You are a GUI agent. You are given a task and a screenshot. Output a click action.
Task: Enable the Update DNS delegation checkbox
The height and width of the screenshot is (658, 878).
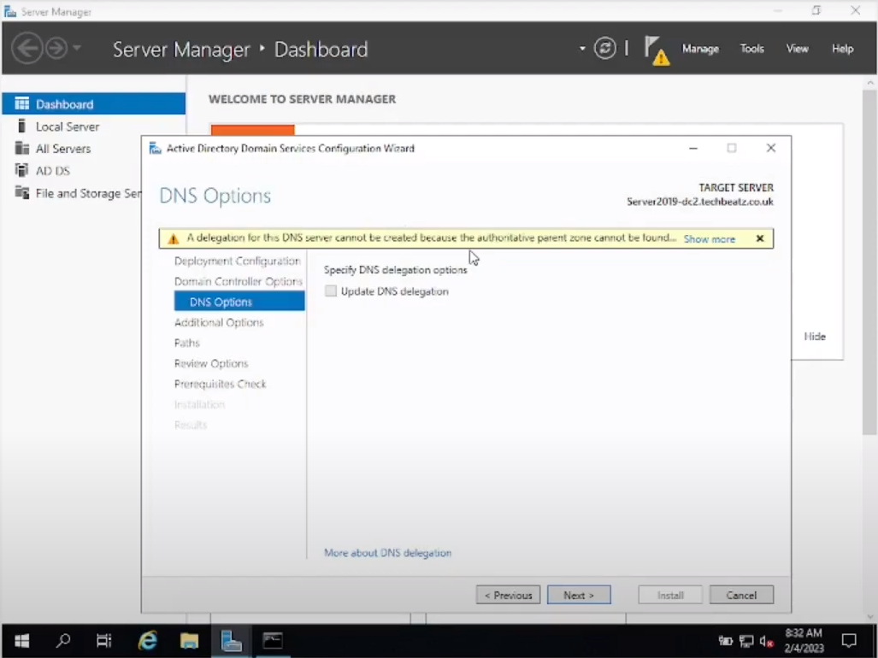(x=331, y=291)
